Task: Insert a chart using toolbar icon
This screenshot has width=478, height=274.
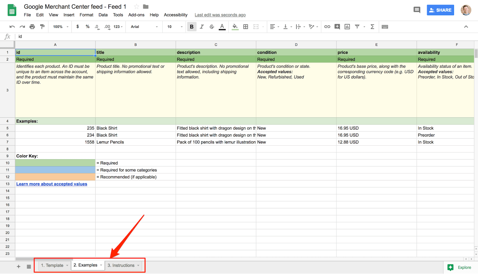Action: 347,27
